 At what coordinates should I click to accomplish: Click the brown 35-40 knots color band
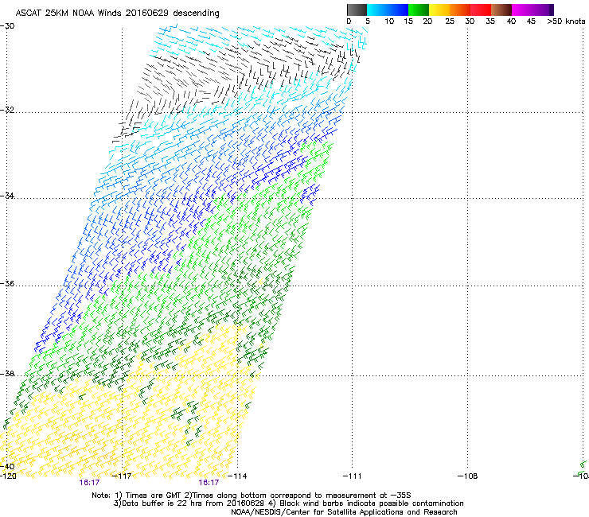pyautogui.click(x=501, y=10)
